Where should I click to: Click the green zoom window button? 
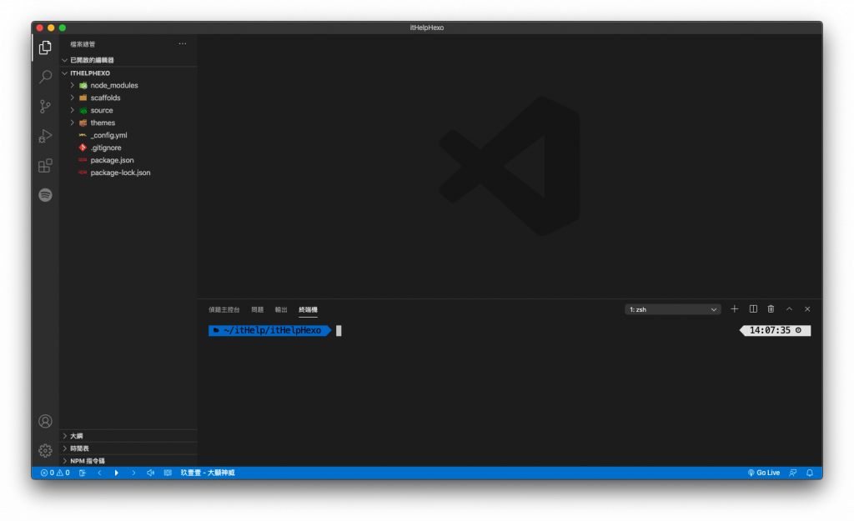tap(63, 28)
